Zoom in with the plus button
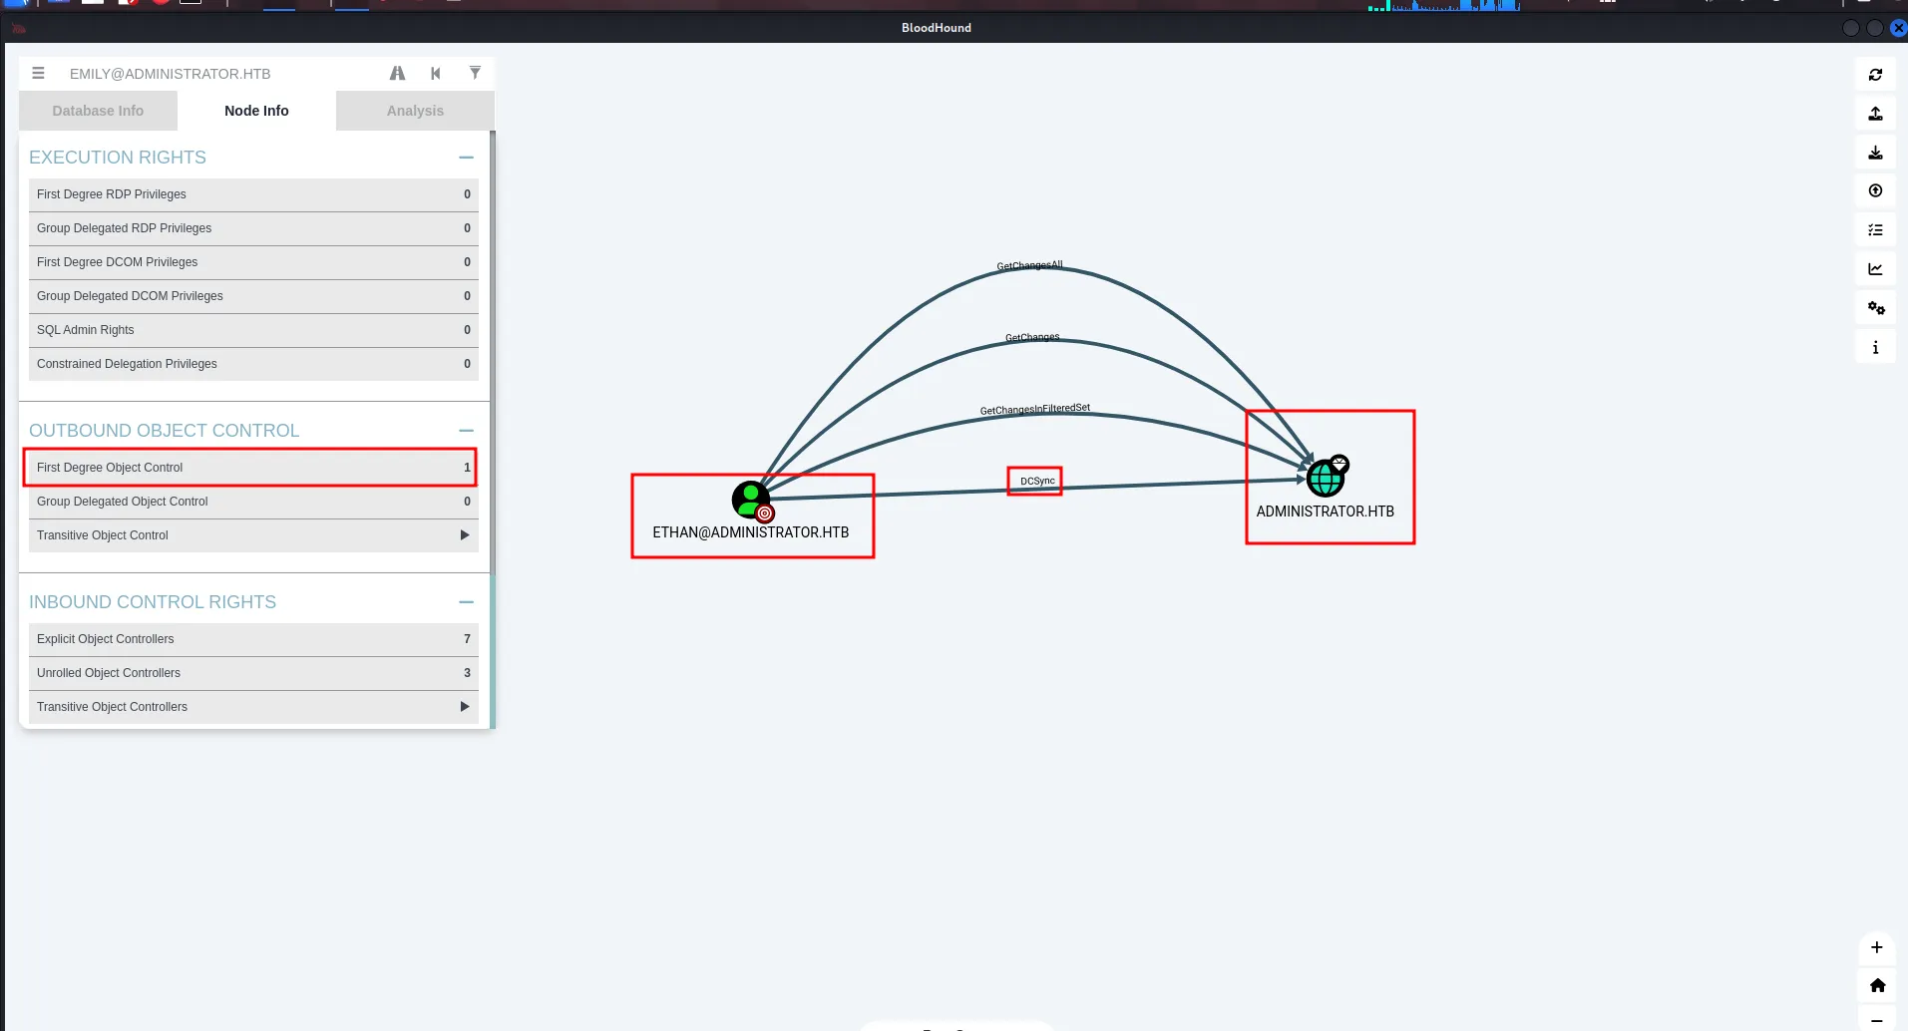 (x=1876, y=947)
